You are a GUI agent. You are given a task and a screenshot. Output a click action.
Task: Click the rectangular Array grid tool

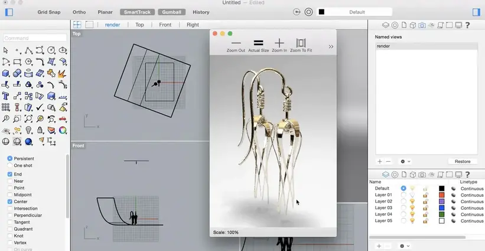(x=5, y=107)
